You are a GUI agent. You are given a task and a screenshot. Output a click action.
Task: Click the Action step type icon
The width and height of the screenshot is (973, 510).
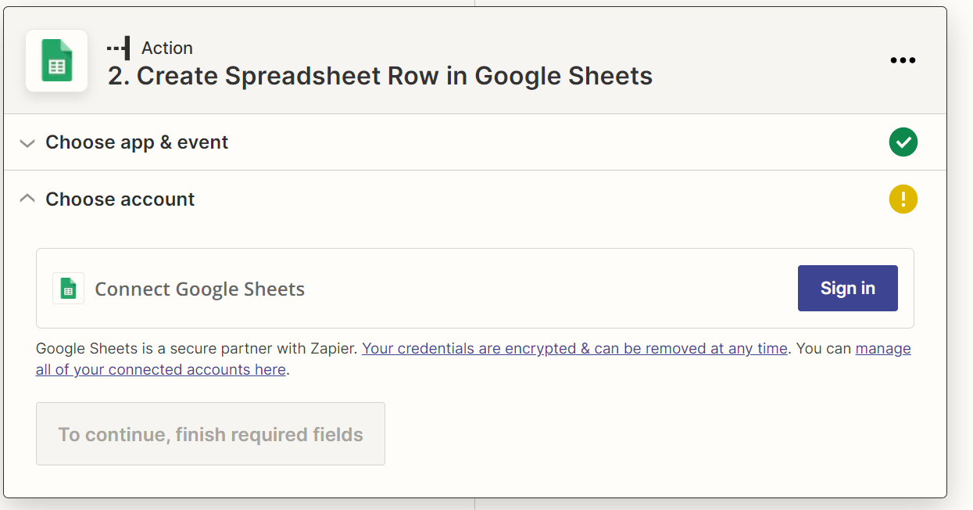(x=119, y=48)
